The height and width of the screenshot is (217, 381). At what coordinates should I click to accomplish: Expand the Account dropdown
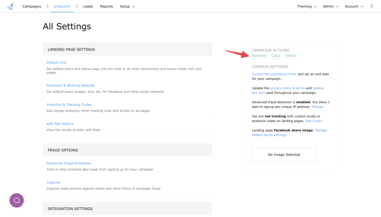coord(354,6)
